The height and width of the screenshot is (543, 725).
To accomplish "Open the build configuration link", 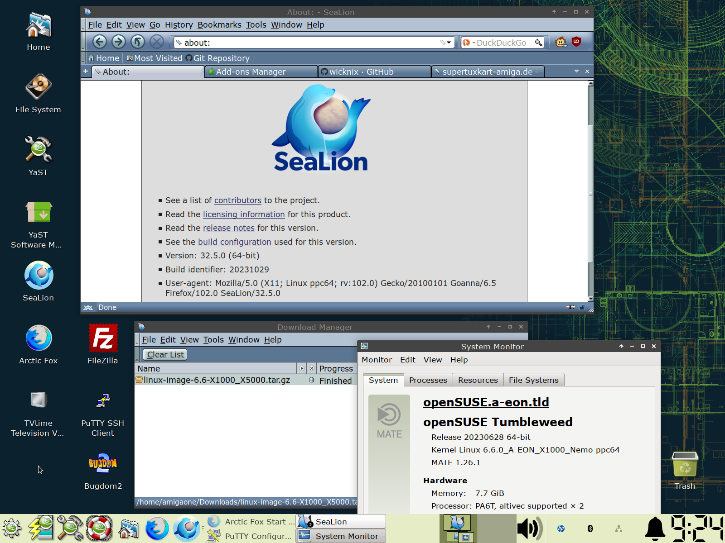I will click(235, 242).
